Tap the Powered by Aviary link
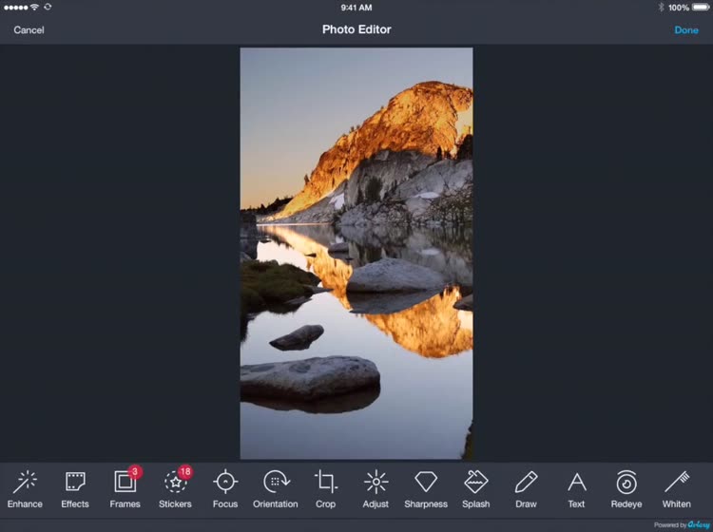This screenshot has width=713, height=532. coord(682,524)
